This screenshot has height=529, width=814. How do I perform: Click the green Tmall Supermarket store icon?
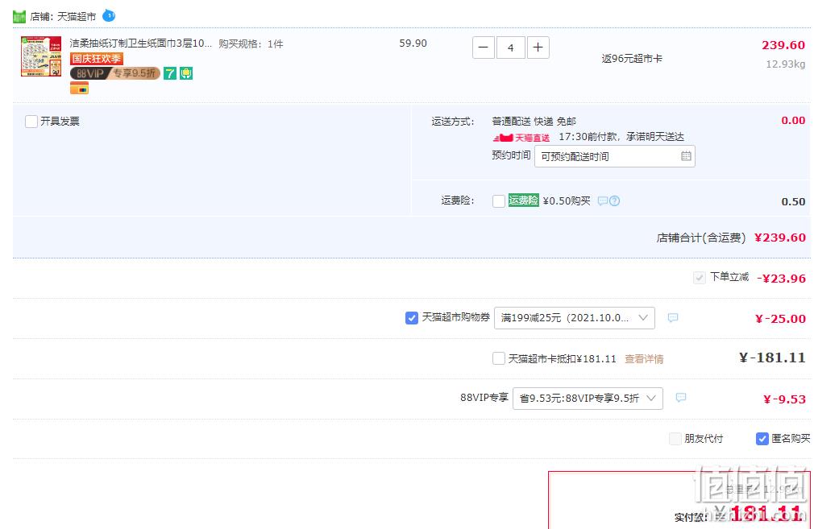coord(19,17)
